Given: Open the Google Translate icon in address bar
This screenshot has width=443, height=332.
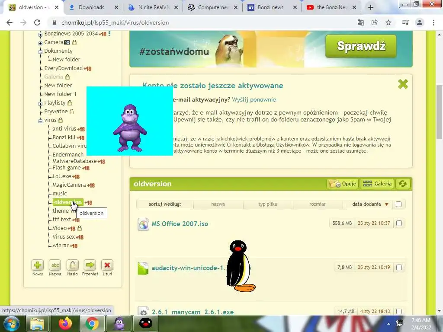Looking at the screenshot, I should [x=360, y=22].
